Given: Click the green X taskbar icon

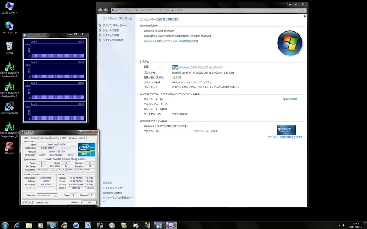Looking at the screenshot, I should [x=135, y=225].
